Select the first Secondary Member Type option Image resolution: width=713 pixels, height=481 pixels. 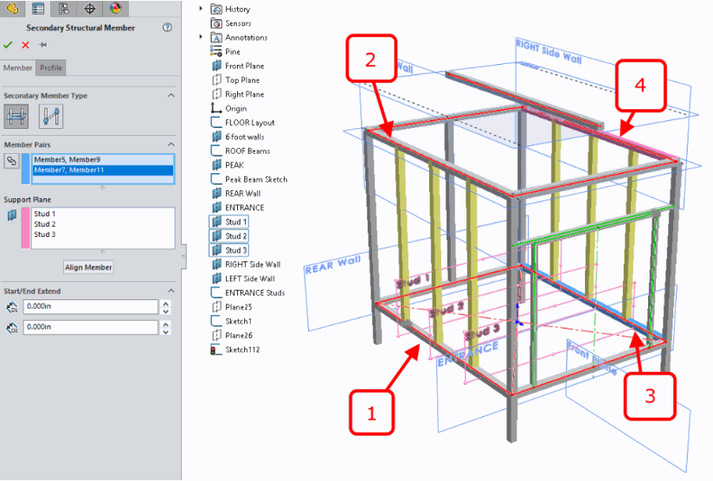click(x=16, y=115)
